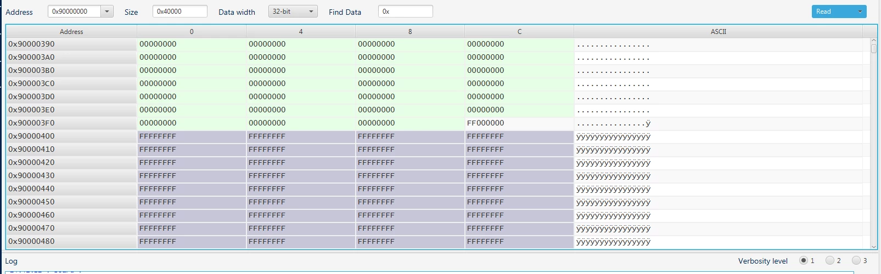The height and width of the screenshot is (274, 881).
Task: Click the ASCII column header
Action: 719,32
